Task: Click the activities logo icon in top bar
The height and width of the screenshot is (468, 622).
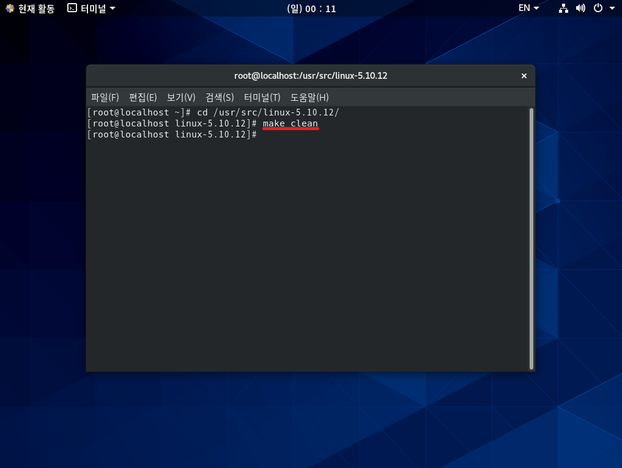Action: 10,9
